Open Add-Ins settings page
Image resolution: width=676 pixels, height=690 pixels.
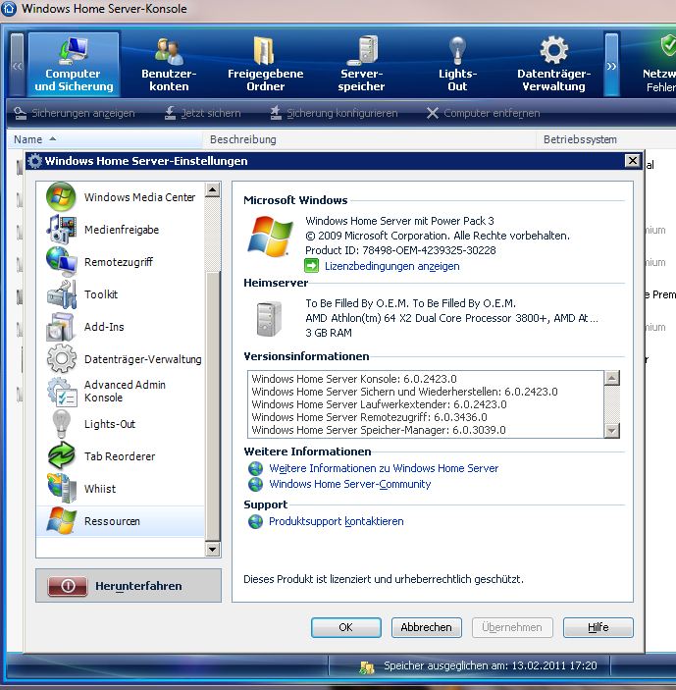pos(103,327)
